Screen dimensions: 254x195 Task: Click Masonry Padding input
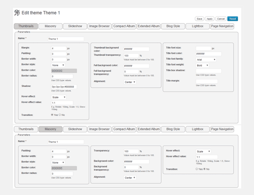tap(59, 151)
